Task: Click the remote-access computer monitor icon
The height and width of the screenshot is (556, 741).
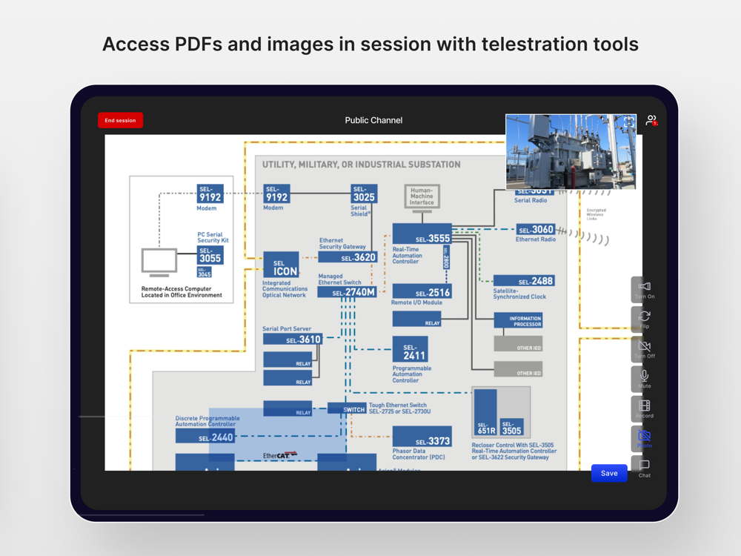Action: click(x=159, y=262)
